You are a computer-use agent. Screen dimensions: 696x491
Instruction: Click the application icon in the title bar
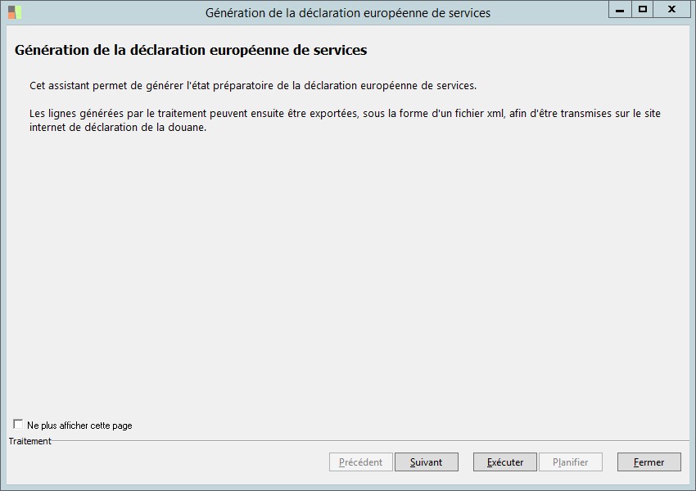click(x=15, y=12)
